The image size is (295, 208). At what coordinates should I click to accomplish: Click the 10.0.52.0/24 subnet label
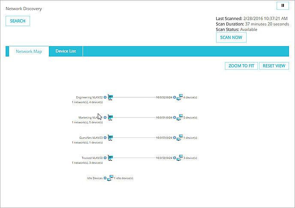pos(164,97)
